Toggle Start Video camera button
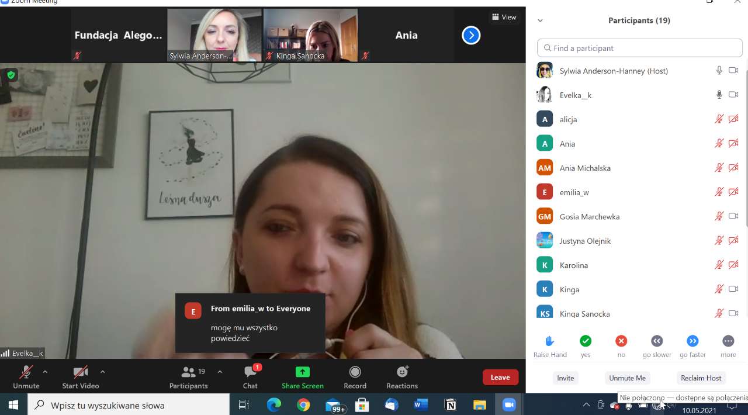This screenshot has height=415, width=748. click(81, 377)
